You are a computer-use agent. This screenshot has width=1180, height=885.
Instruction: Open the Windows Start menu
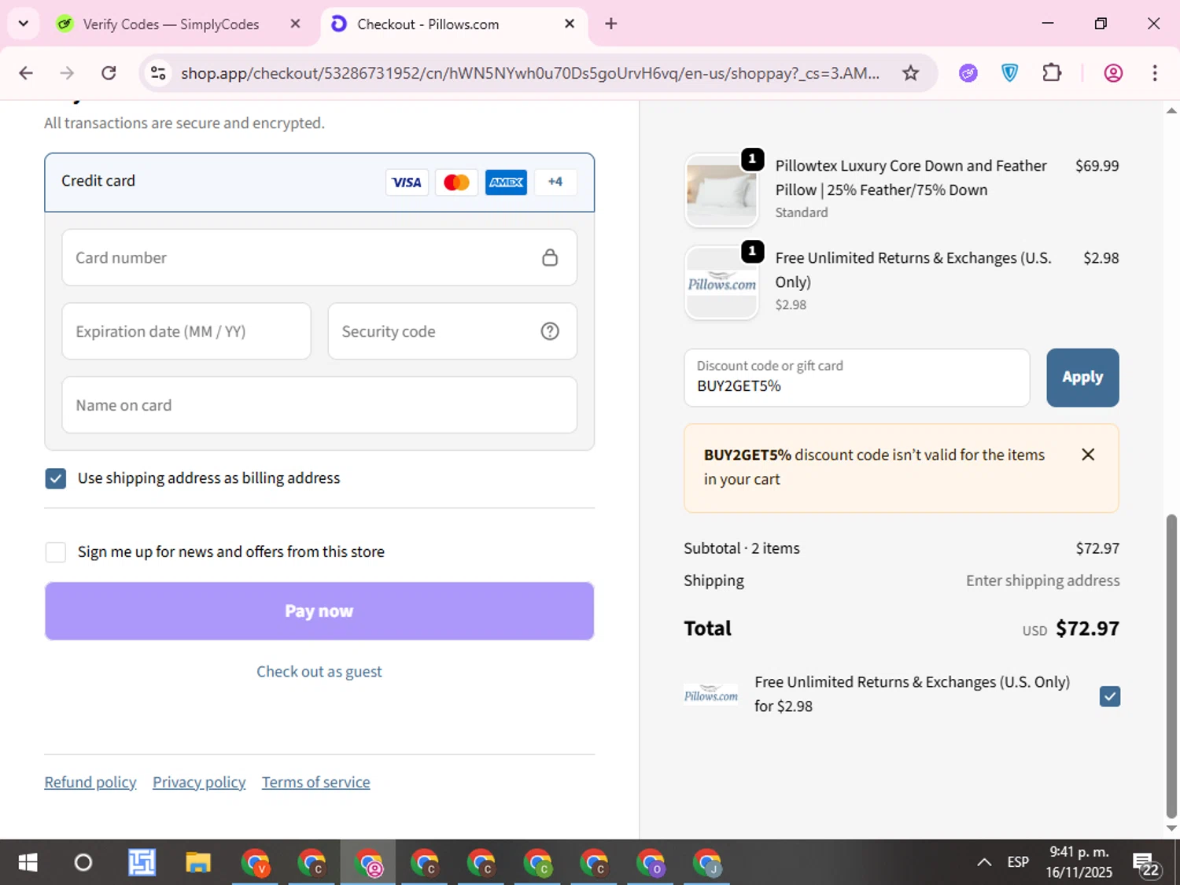point(28,863)
